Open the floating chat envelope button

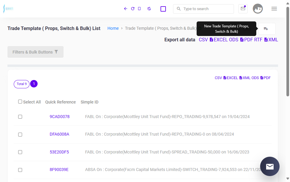tap(270, 166)
